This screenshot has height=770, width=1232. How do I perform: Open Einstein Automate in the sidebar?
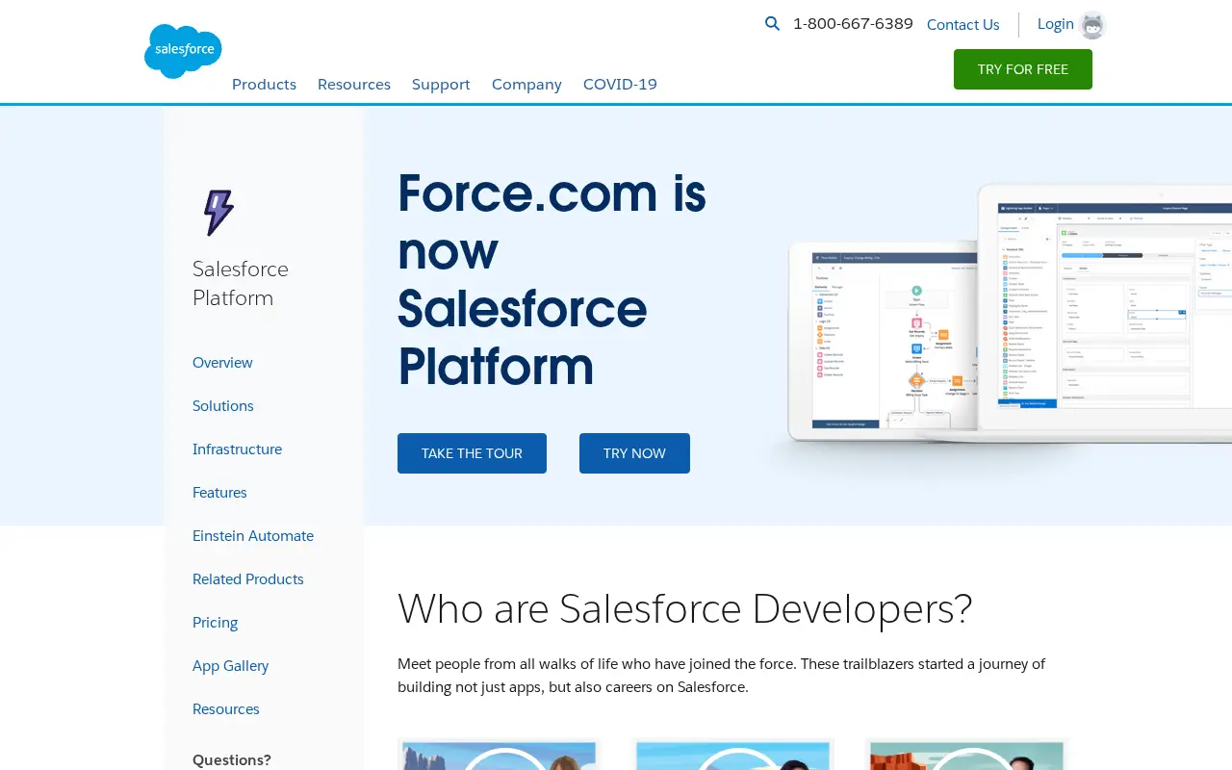pyautogui.click(x=253, y=536)
